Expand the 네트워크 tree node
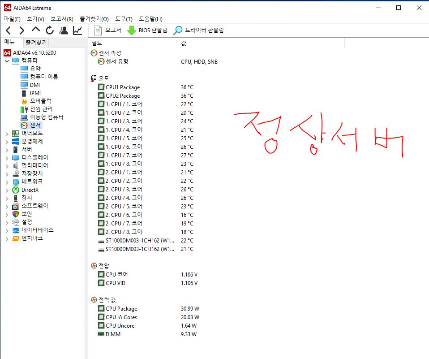 (7, 182)
